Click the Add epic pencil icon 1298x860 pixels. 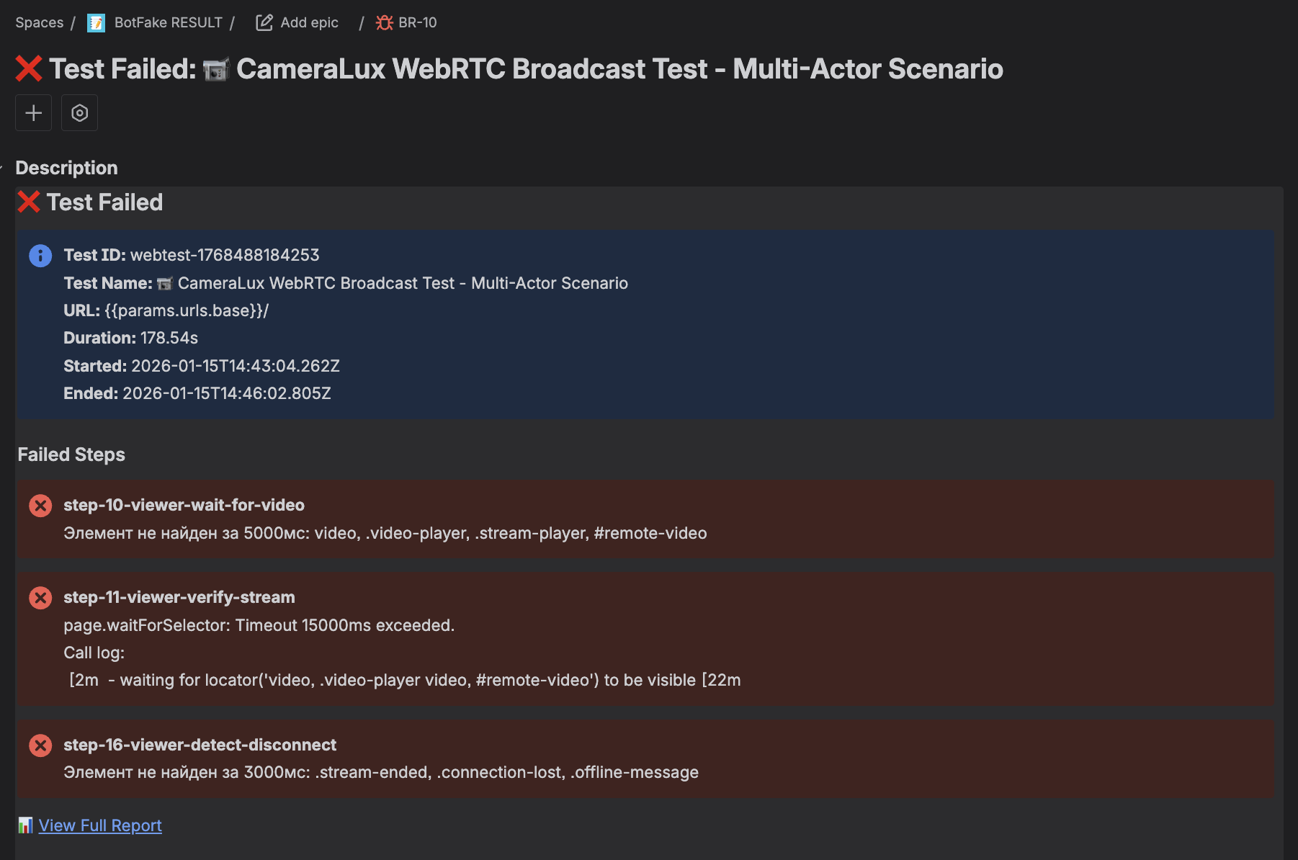(264, 23)
